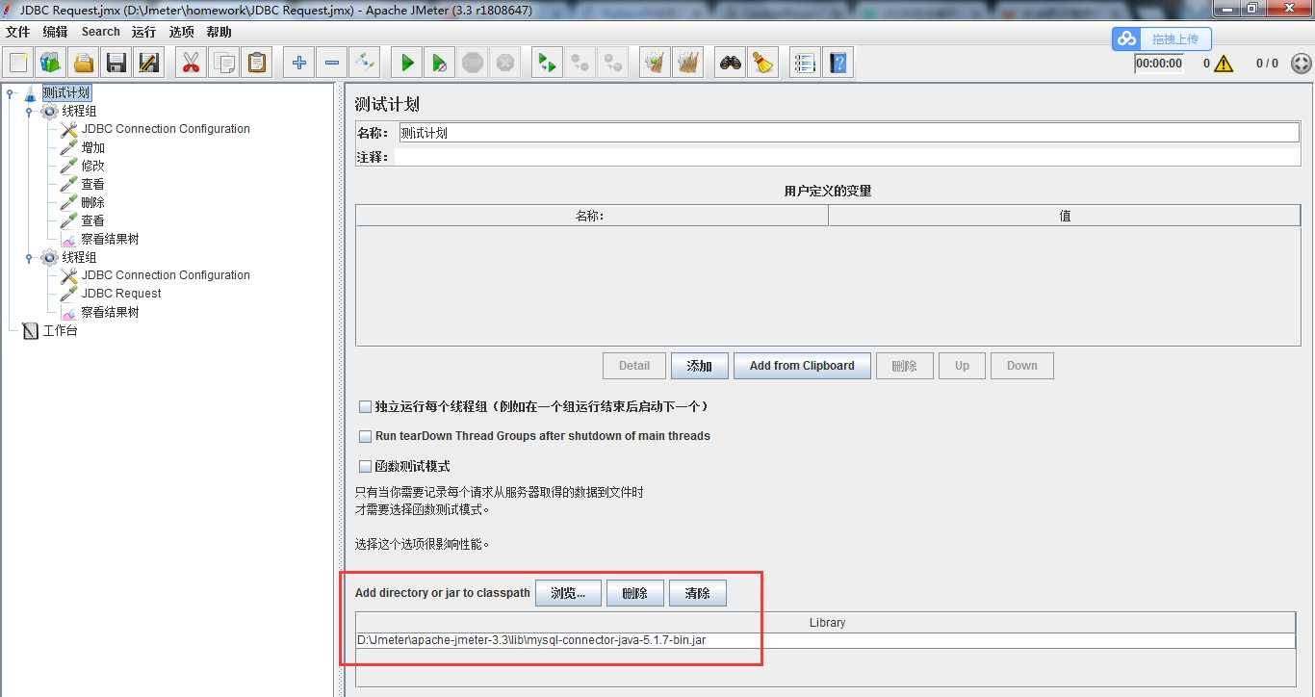Click Add from Clipboard button
The width and height of the screenshot is (1315, 697).
(802, 366)
